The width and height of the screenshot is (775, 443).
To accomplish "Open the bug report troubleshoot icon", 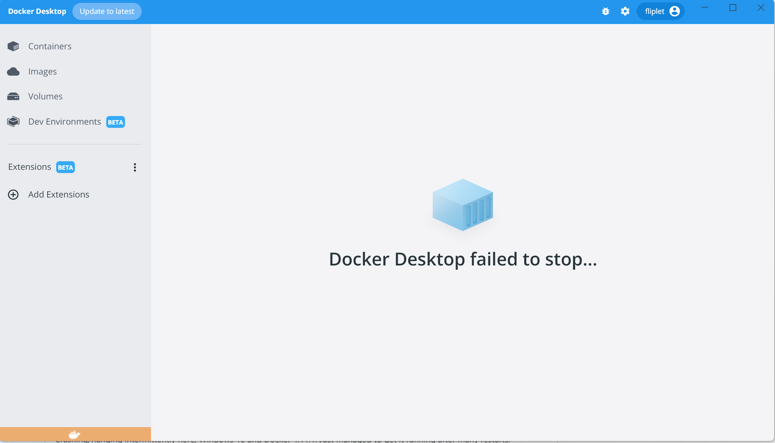I will (x=605, y=11).
